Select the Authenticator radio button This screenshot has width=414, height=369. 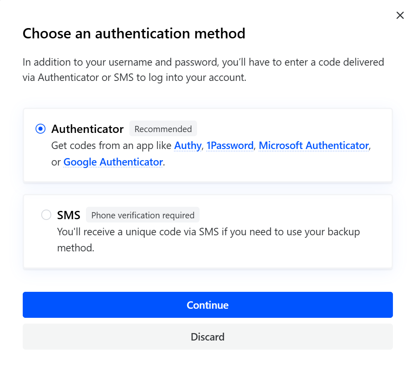point(40,129)
